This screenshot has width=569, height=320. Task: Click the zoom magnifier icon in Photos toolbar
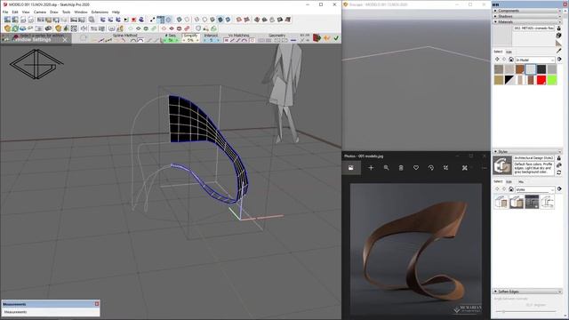[x=386, y=168]
